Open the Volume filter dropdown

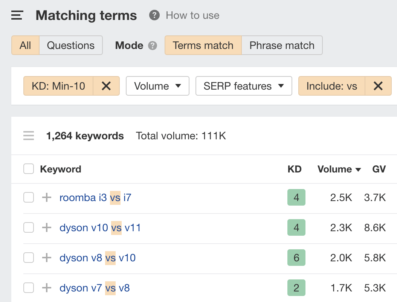click(157, 86)
